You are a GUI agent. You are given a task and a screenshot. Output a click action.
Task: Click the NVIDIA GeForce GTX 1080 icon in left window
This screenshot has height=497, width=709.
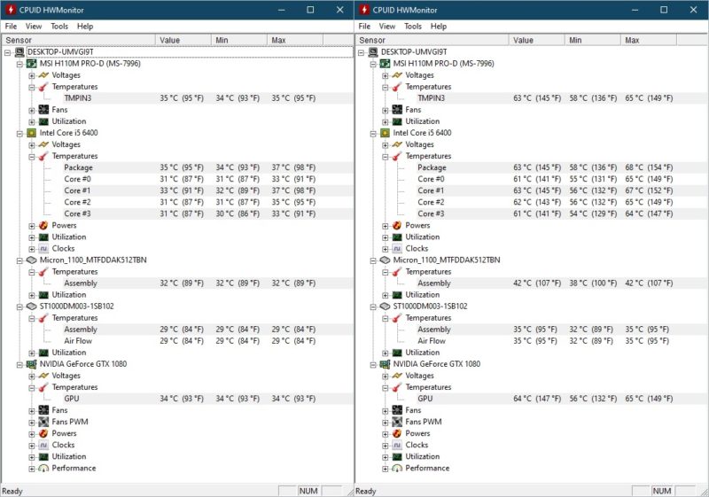(31, 364)
